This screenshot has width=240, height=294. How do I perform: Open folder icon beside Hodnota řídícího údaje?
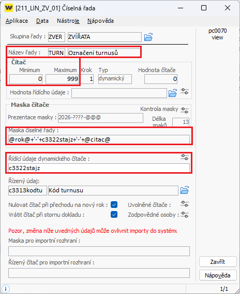(x=173, y=93)
